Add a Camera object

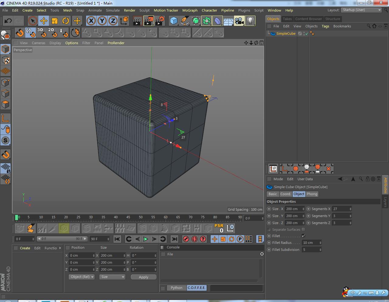pyautogui.click(x=239, y=21)
